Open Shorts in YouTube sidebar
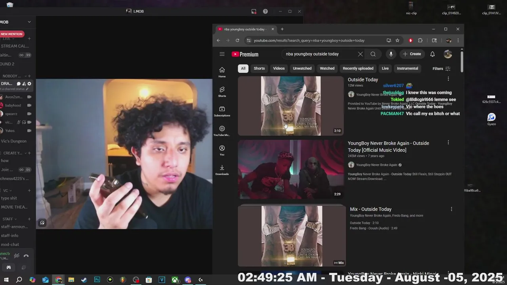 222,92
